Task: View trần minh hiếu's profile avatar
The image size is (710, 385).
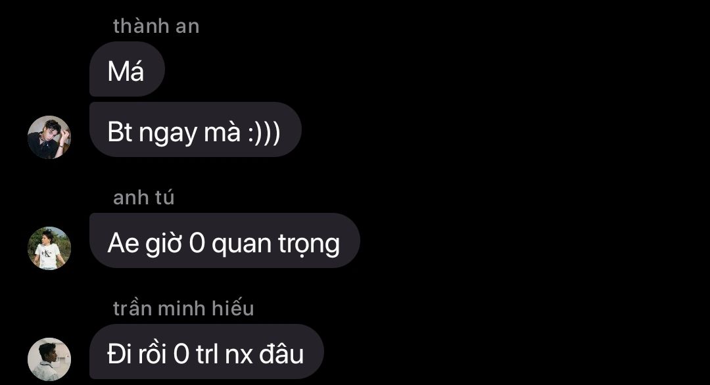Action: click(x=49, y=359)
